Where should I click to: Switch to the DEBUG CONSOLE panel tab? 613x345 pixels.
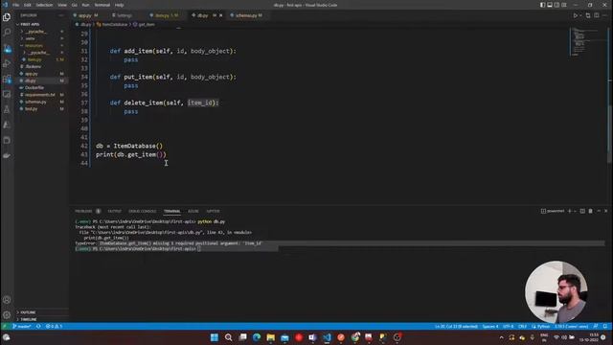point(143,211)
